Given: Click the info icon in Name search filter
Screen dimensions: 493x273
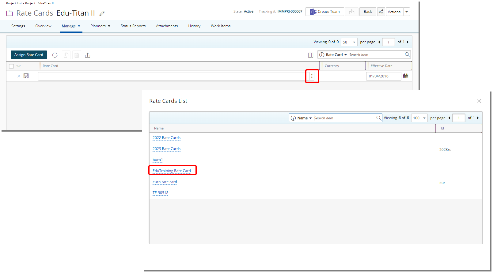Looking at the screenshot, I should pyautogui.click(x=293, y=118).
